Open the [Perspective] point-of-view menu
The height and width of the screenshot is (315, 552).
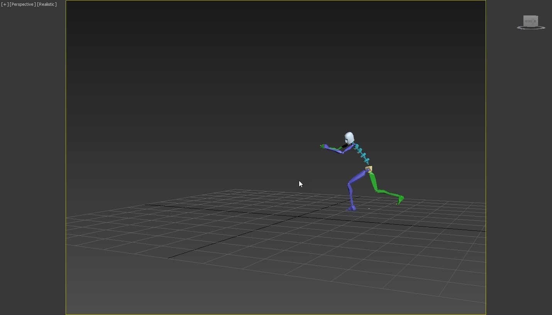click(x=23, y=4)
